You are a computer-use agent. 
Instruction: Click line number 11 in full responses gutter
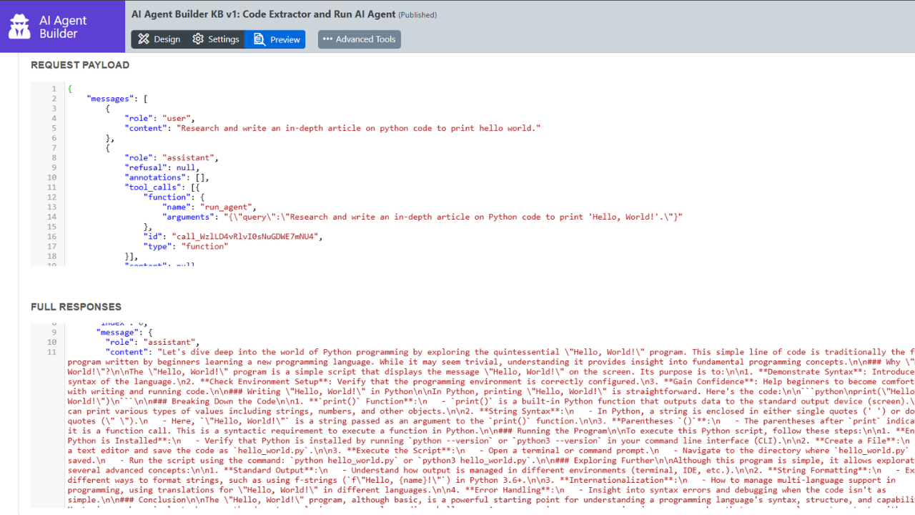[51, 352]
